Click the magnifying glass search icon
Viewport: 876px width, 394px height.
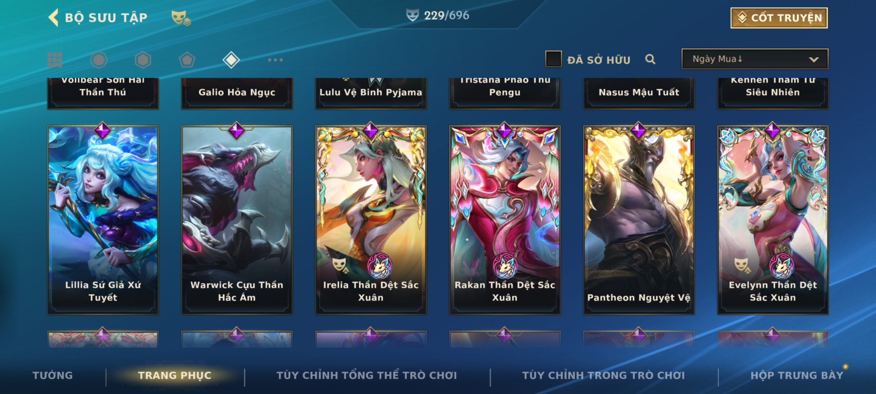[x=650, y=59]
